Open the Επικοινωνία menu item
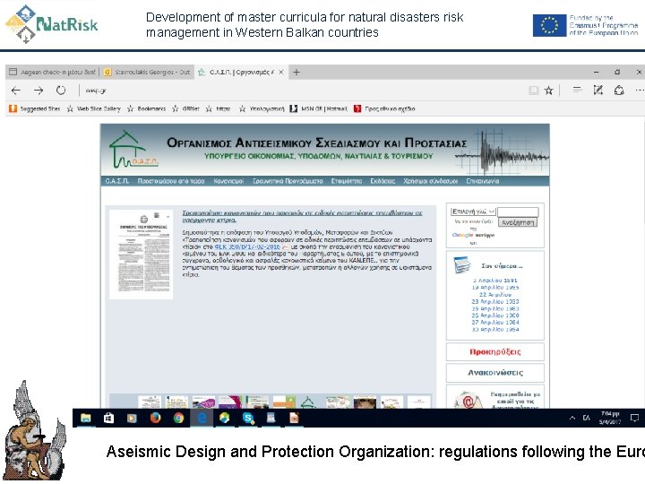645x484 pixels. (482, 181)
